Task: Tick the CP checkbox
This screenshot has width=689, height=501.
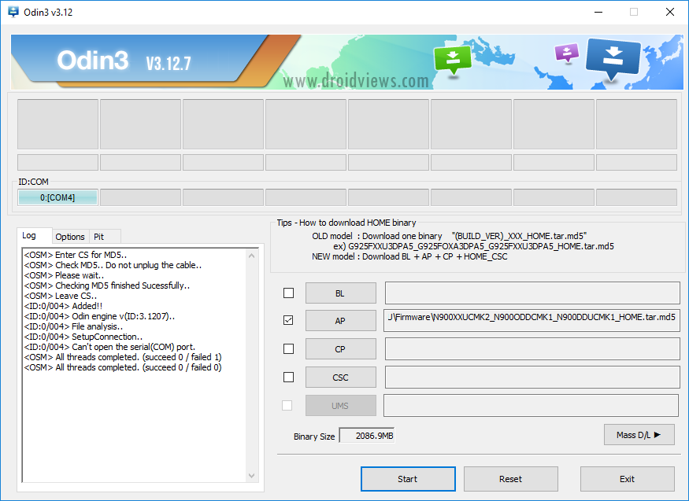Action: click(x=289, y=348)
